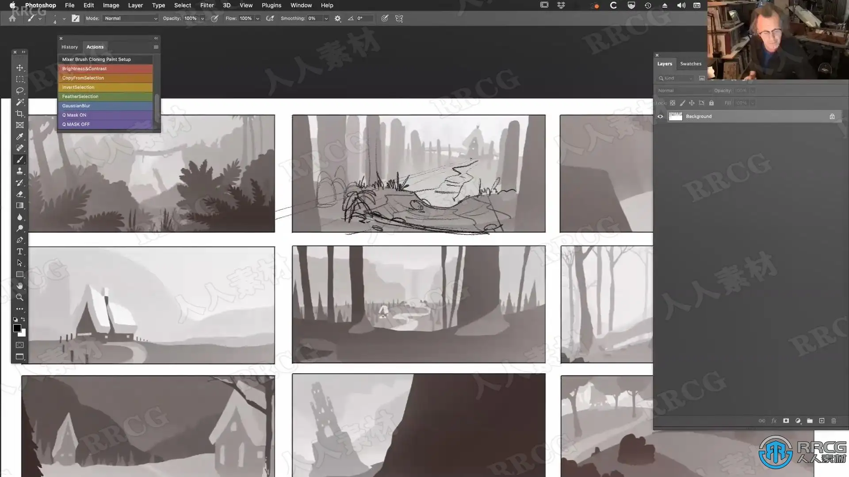Open the Actions panel menu
Image resolution: width=849 pixels, height=477 pixels.
[156, 47]
